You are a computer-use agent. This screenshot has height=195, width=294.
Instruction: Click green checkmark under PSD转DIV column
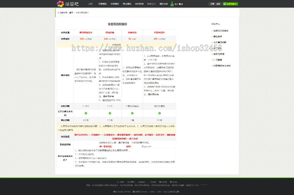(x=159, y=113)
